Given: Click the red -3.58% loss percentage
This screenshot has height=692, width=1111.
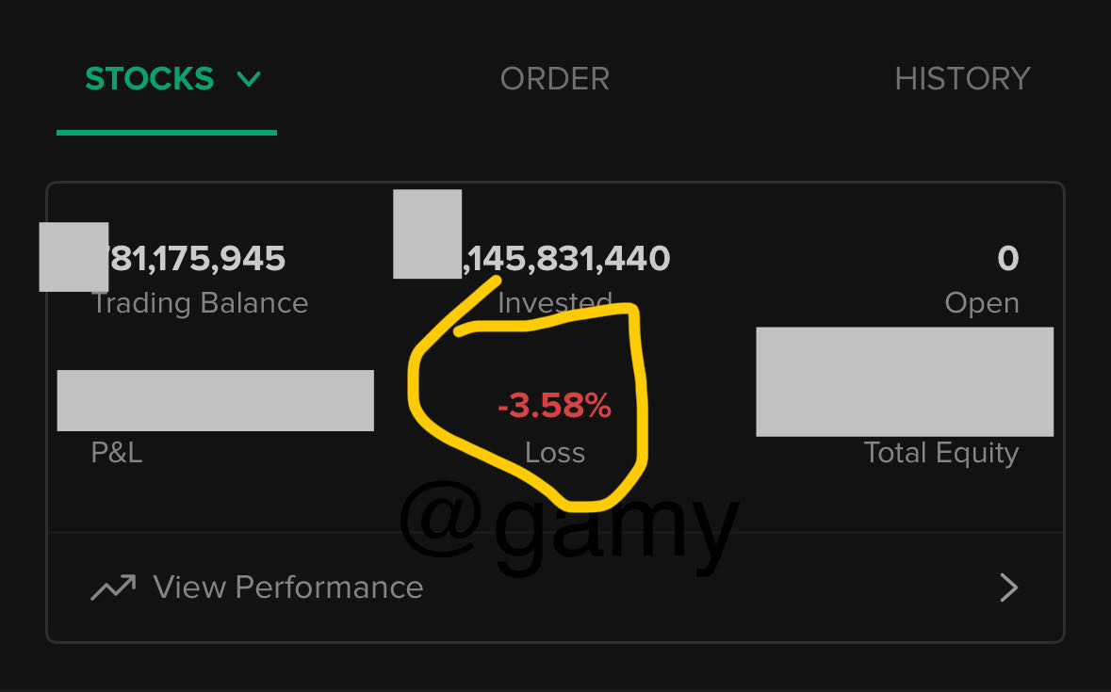Looking at the screenshot, I should coord(554,407).
